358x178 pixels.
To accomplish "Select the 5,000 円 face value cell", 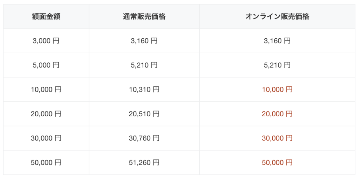I will pos(46,65).
